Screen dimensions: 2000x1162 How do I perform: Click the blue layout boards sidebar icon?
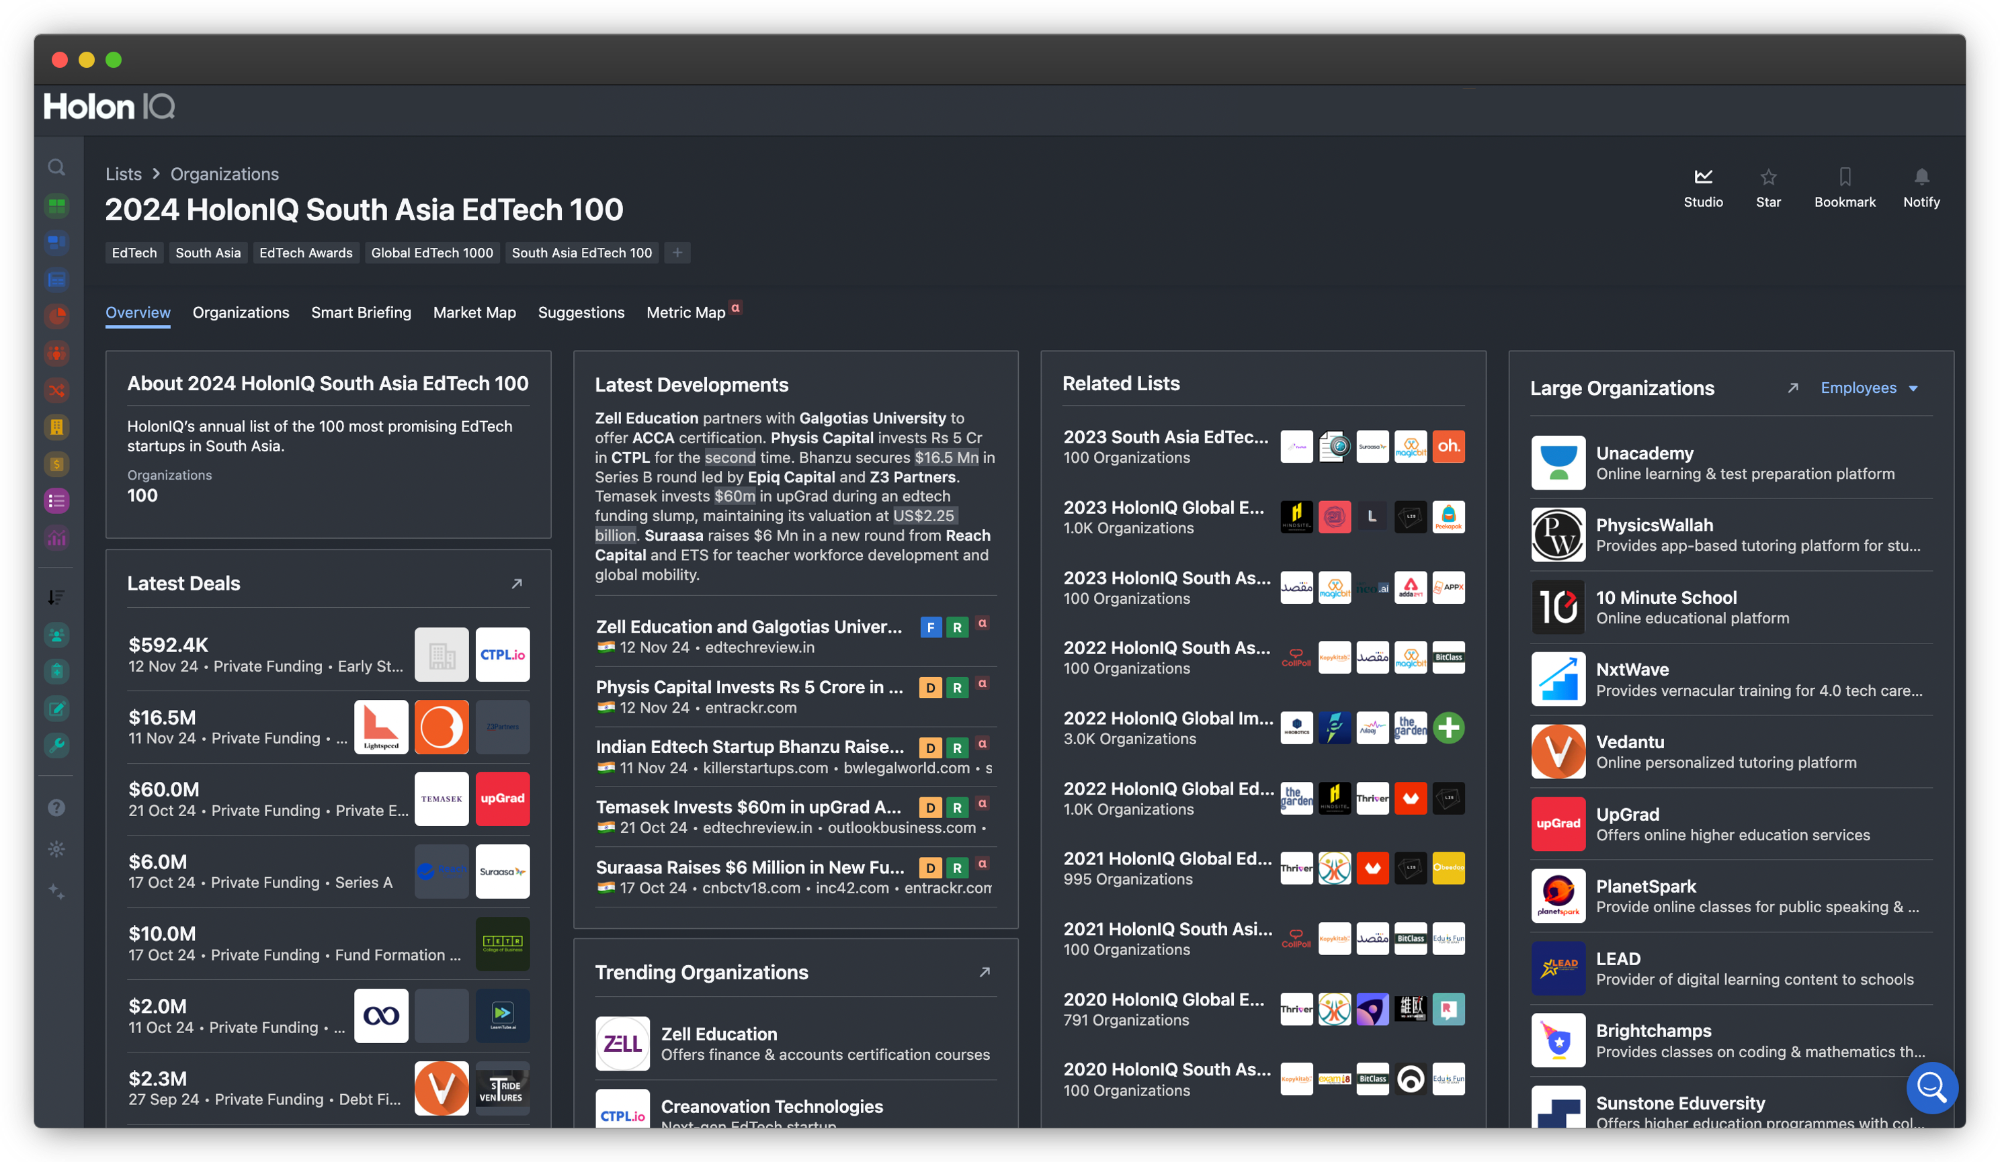click(56, 242)
